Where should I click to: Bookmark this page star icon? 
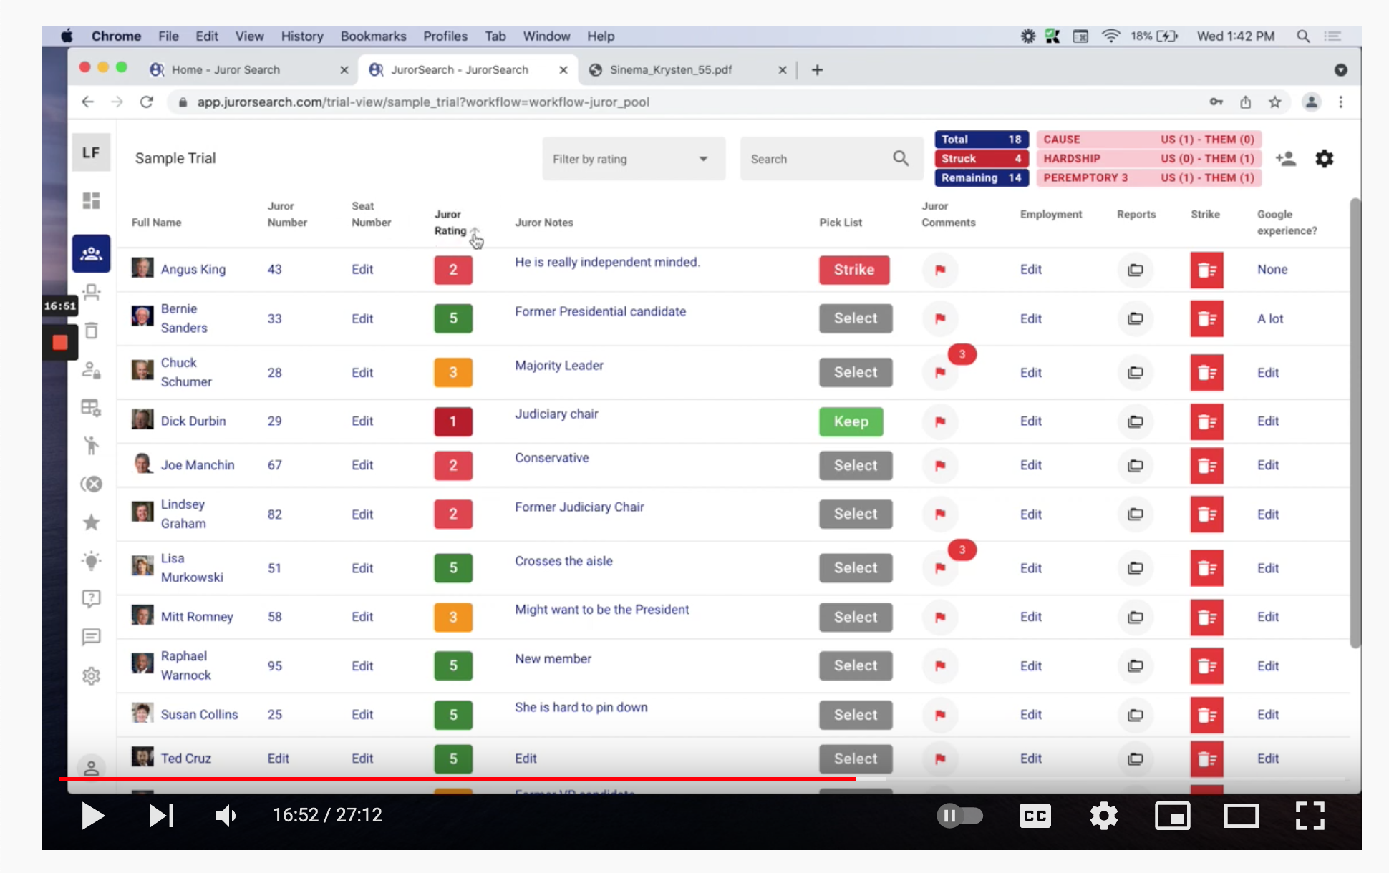(x=1275, y=102)
